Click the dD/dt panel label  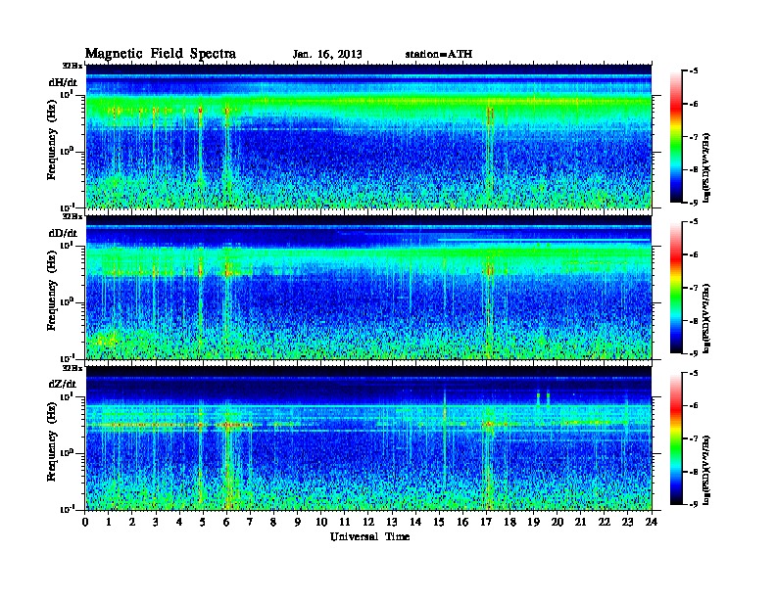[63, 233]
